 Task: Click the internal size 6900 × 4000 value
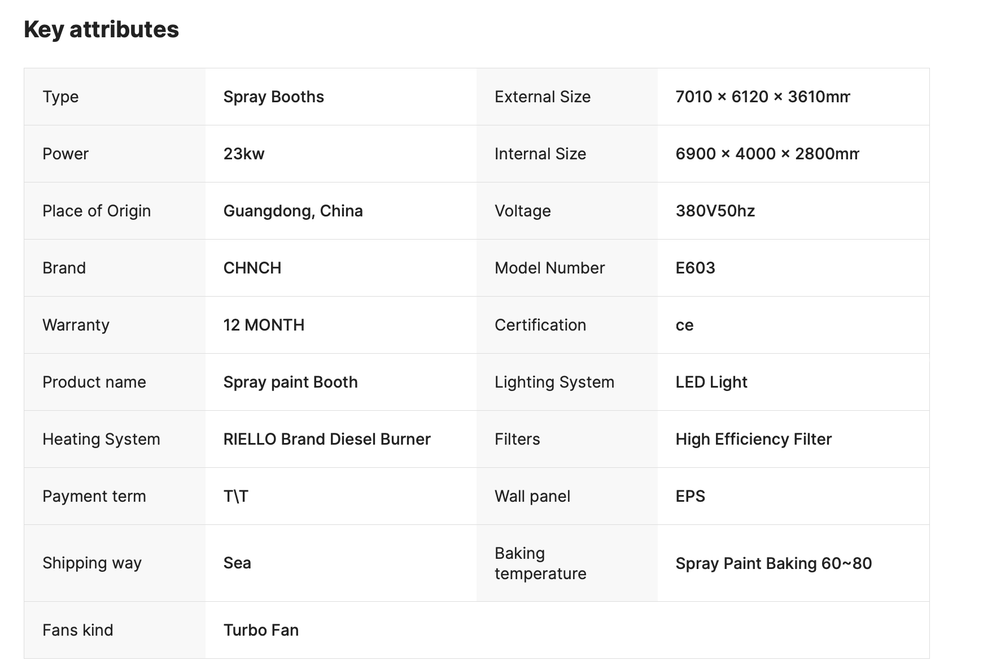767,154
